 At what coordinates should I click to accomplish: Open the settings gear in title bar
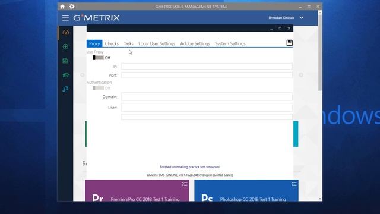(72, 7)
